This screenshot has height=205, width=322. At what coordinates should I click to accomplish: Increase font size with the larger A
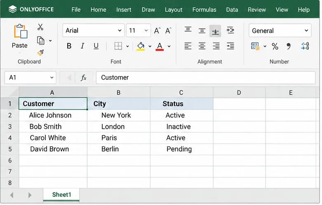pos(157,30)
